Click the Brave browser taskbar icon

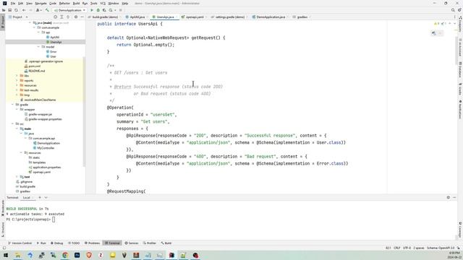pos(89,255)
